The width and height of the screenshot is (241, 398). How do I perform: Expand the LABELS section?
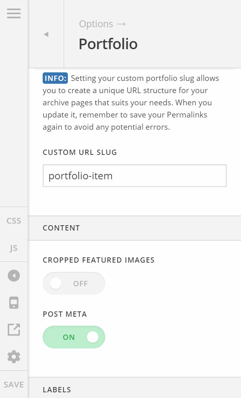(x=57, y=389)
